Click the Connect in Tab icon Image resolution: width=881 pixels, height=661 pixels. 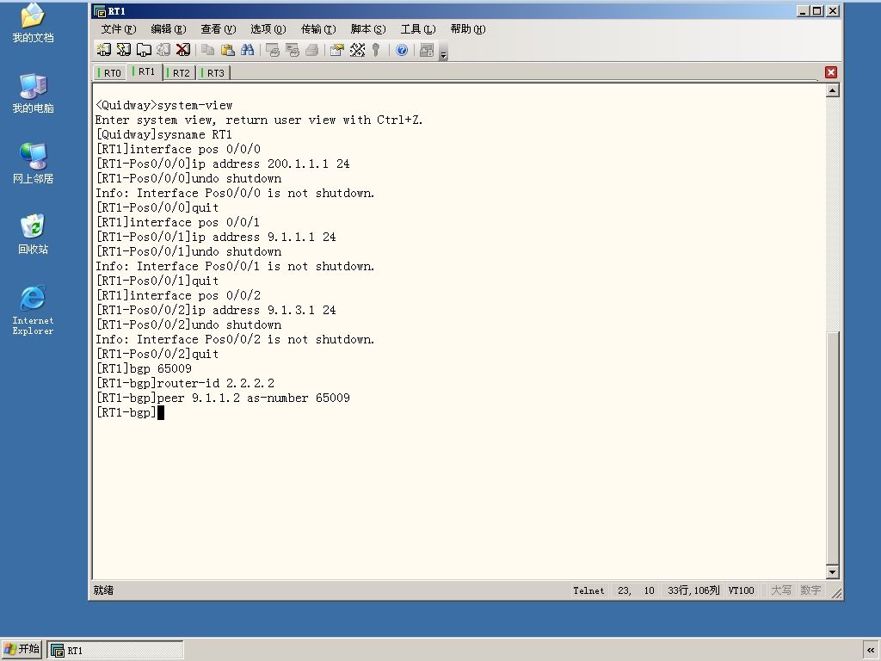tap(144, 50)
